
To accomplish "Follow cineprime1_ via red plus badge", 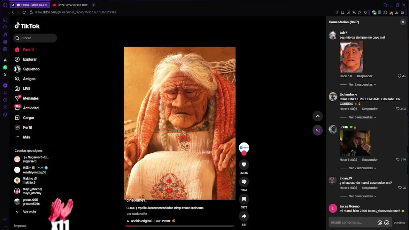I will (244, 153).
